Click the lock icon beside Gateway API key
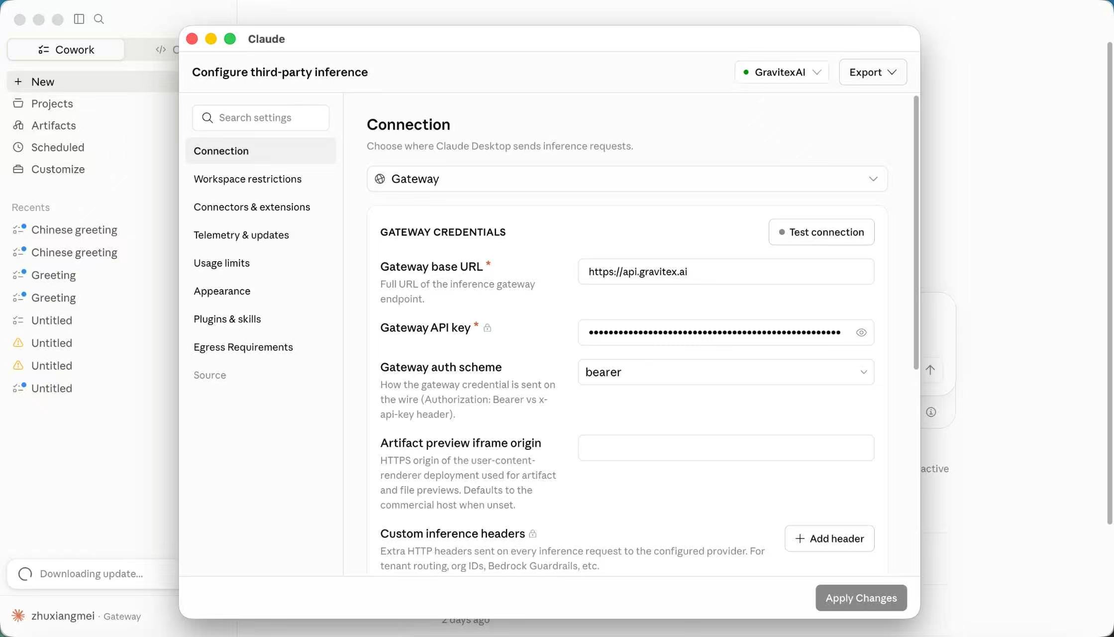1114x637 pixels. tap(488, 327)
